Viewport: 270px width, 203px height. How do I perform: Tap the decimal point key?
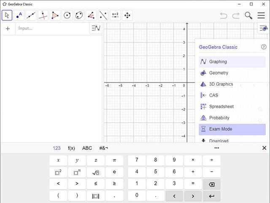(x=156, y=196)
